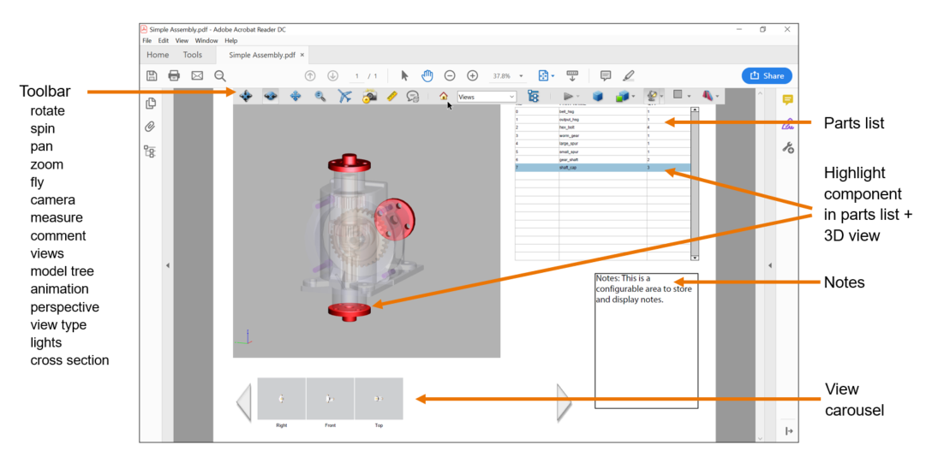Click the model render mode cubes icon
This screenshot has width=938, height=469.
pyautogui.click(x=622, y=96)
